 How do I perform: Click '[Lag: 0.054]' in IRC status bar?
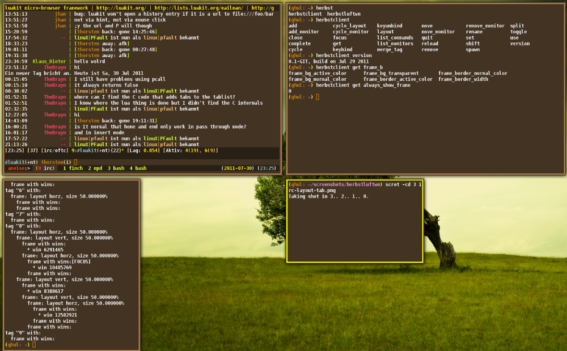point(143,150)
